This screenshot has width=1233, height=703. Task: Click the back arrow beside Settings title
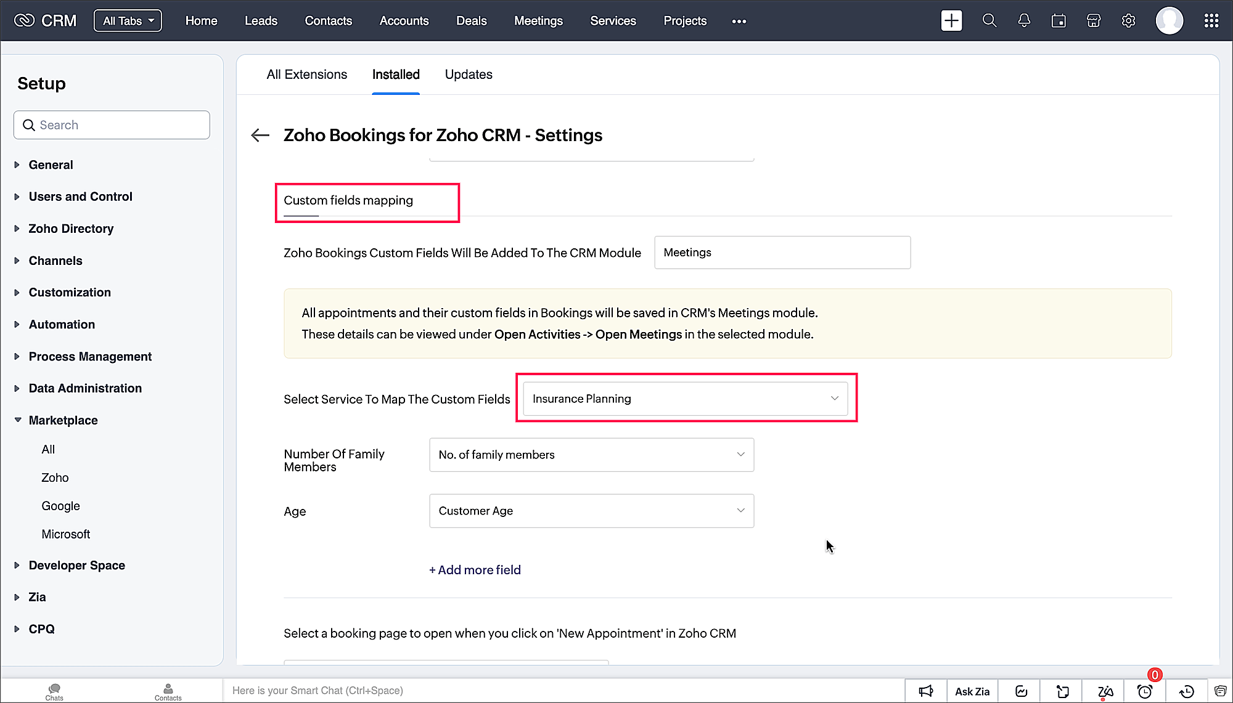click(x=260, y=136)
